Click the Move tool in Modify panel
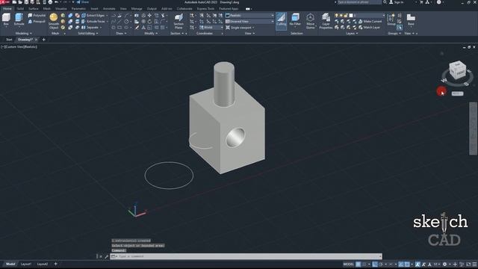Image resolution: width=478 pixels, height=269 pixels. click(x=149, y=15)
